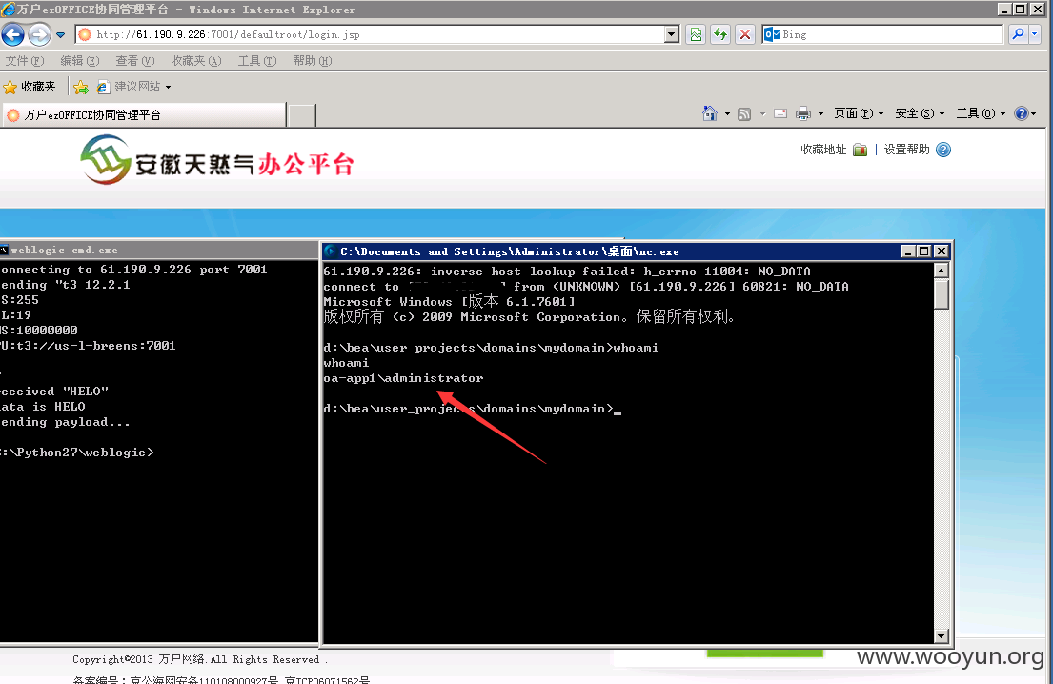The image size is (1053, 684).
Task: Open the Home icon dropdown arrow
Action: (x=727, y=114)
